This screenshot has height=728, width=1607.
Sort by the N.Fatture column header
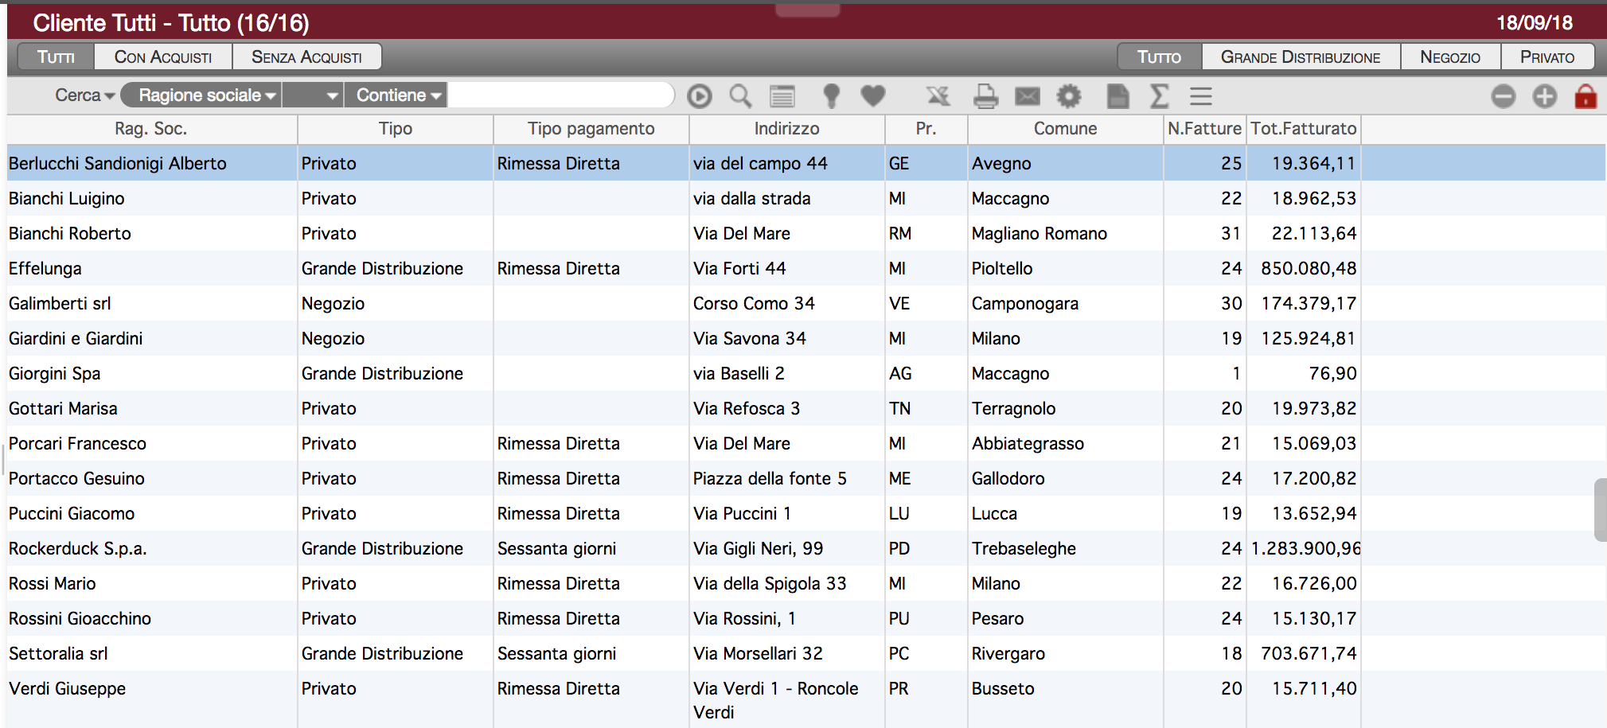coord(1205,129)
